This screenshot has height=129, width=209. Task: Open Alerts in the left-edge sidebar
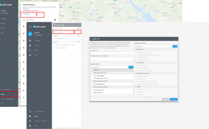(3, 94)
